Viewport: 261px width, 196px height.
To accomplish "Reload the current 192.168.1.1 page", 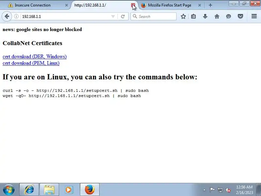I will pyautogui.click(x=123, y=16).
